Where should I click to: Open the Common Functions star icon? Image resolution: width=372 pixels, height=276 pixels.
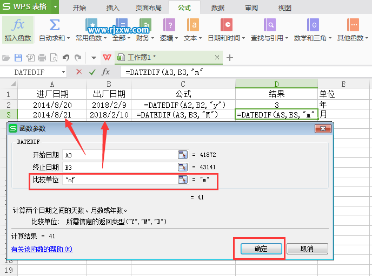point(91,25)
